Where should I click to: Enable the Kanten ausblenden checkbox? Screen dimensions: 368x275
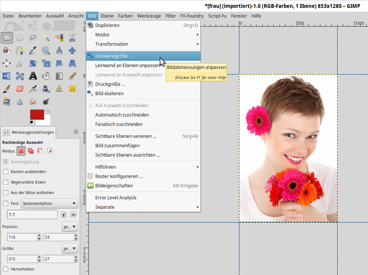pyautogui.click(x=6, y=172)
